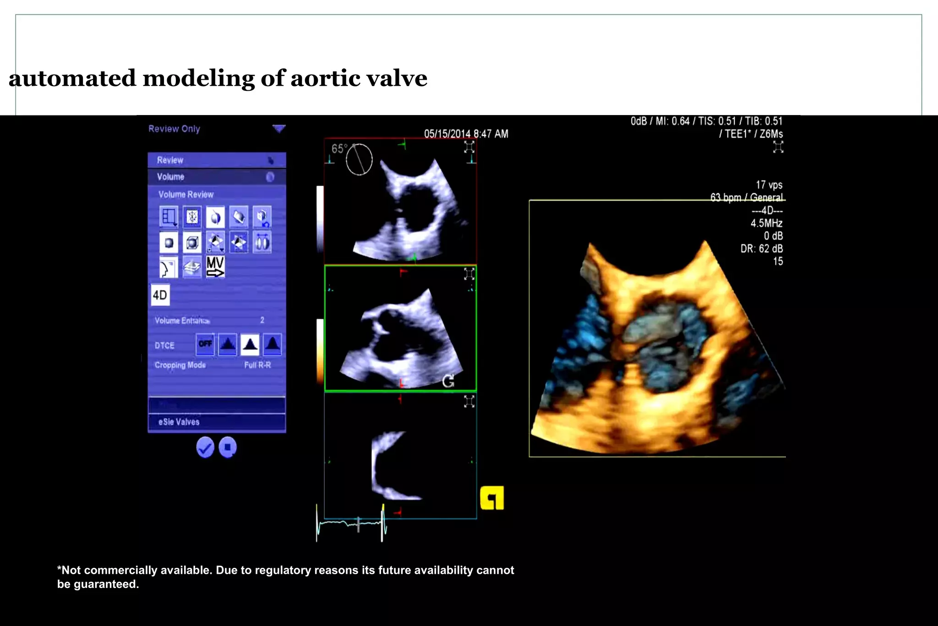
Task: Select the low DTCE level (jagged peak)
Action: click(x=228, y=345)
